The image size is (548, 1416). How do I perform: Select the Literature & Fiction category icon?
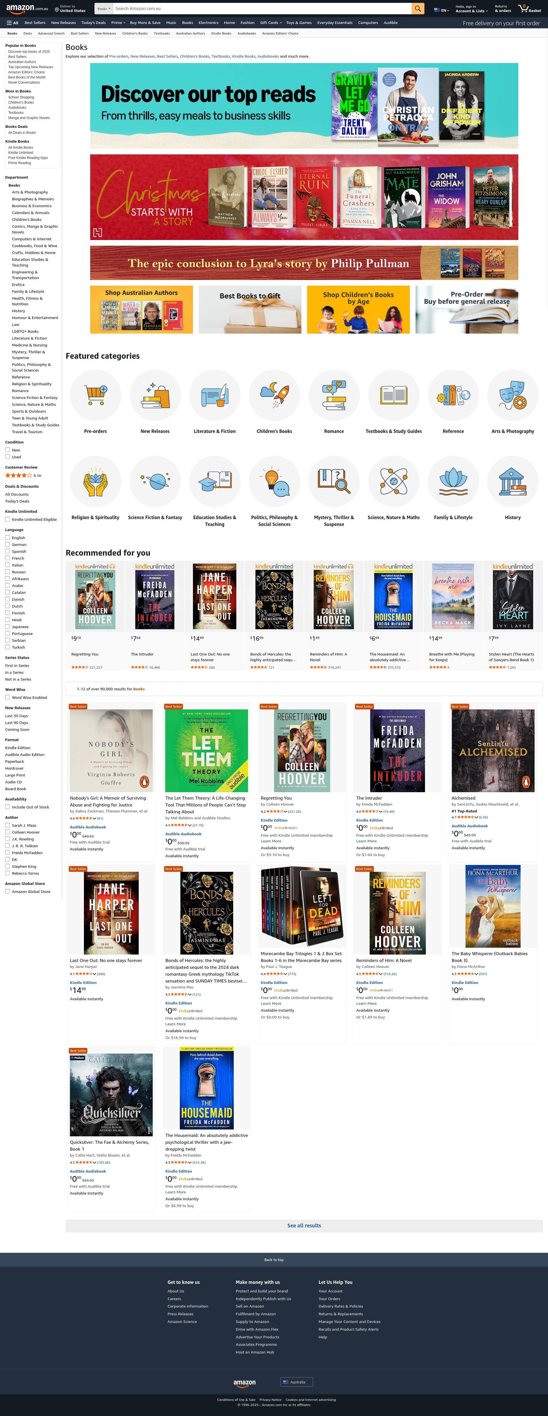coord(215,395)
